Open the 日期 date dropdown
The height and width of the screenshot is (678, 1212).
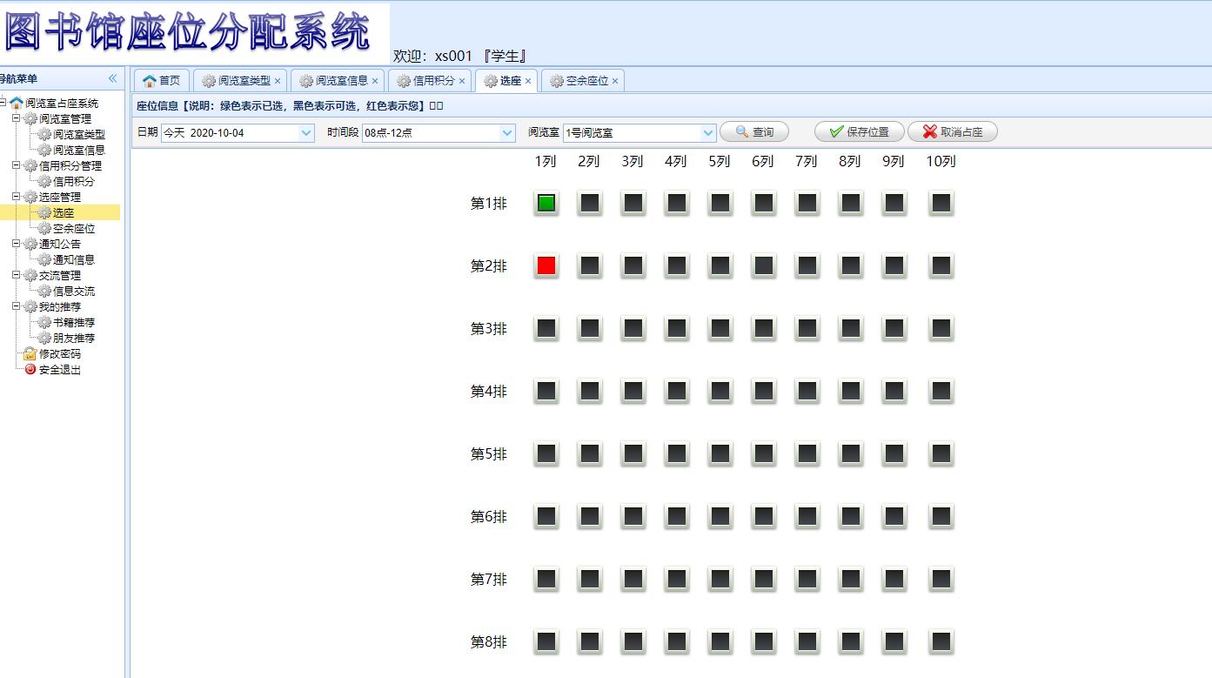click(305, 131)
